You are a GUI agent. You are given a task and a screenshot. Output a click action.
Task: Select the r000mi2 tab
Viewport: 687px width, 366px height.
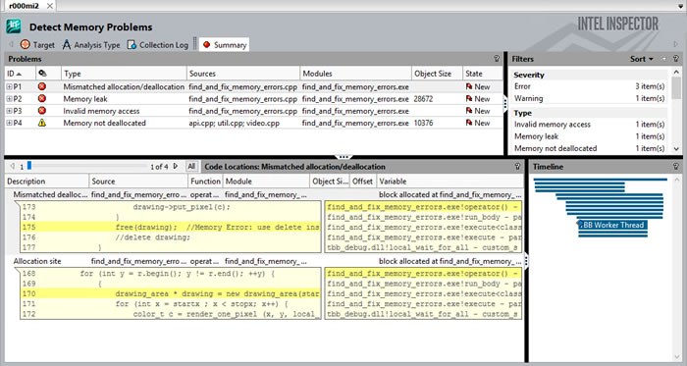click(24, 6)
